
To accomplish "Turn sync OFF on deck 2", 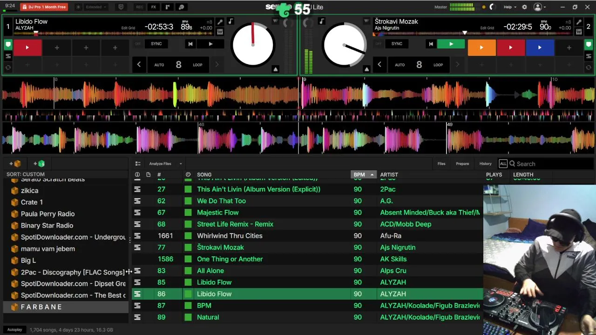I will (378, 44).
